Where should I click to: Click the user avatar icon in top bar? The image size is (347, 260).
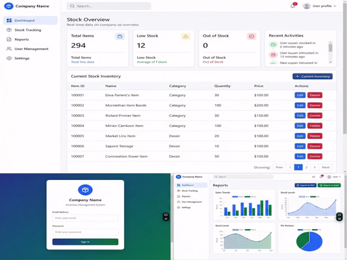point(307,6)
